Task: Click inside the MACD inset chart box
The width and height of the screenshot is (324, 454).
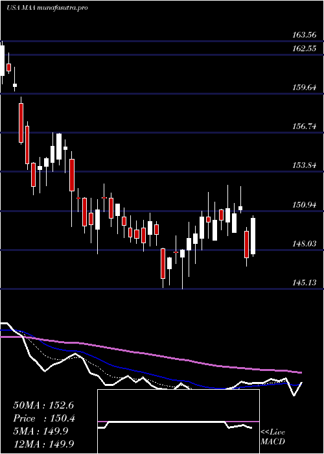Action: coord(178,422)
